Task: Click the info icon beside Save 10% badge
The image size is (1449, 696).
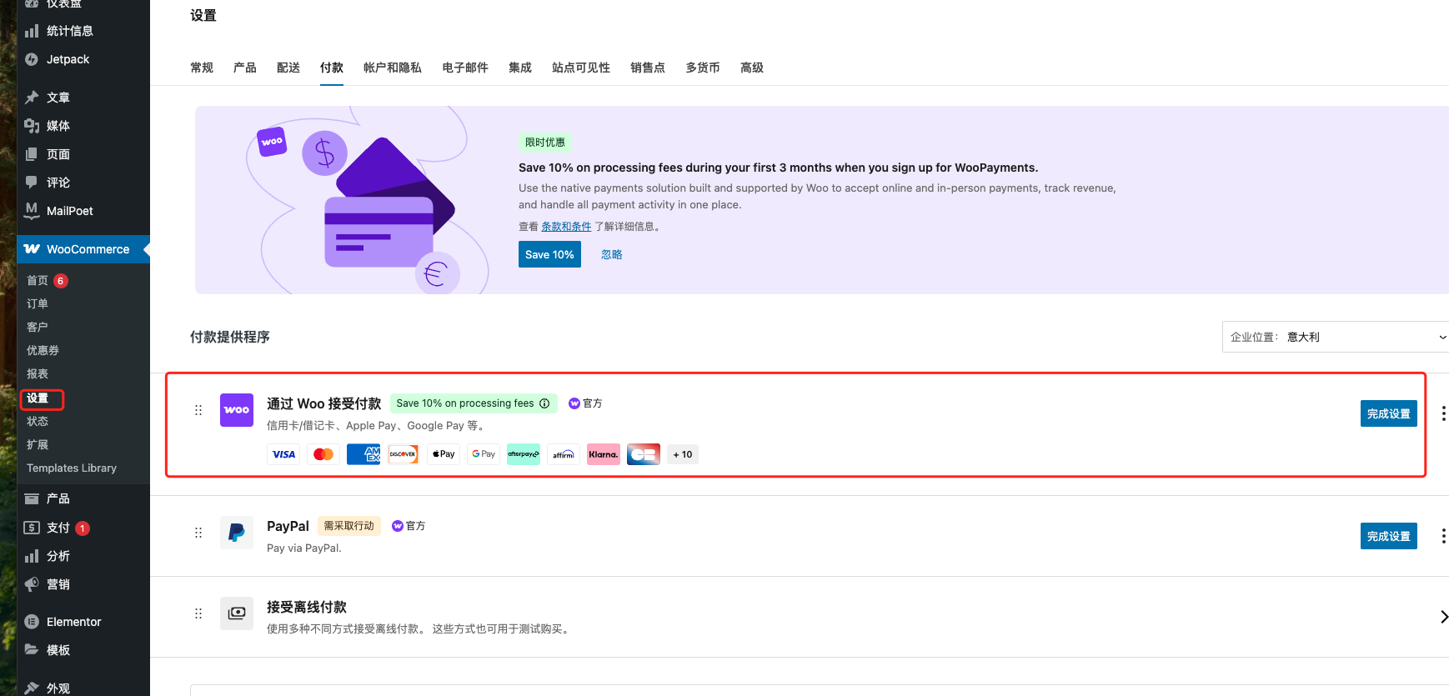Action: 544,403
